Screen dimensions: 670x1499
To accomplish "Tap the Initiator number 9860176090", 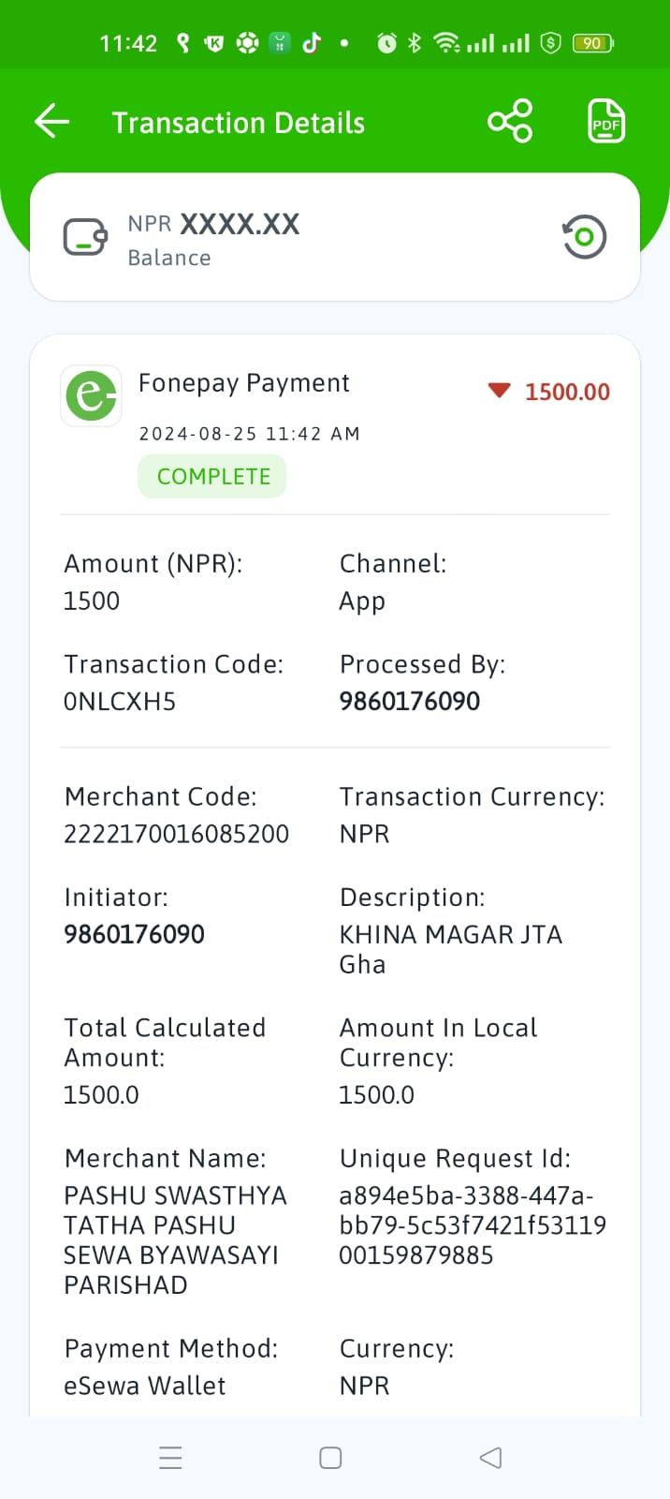I will [134, 934].
